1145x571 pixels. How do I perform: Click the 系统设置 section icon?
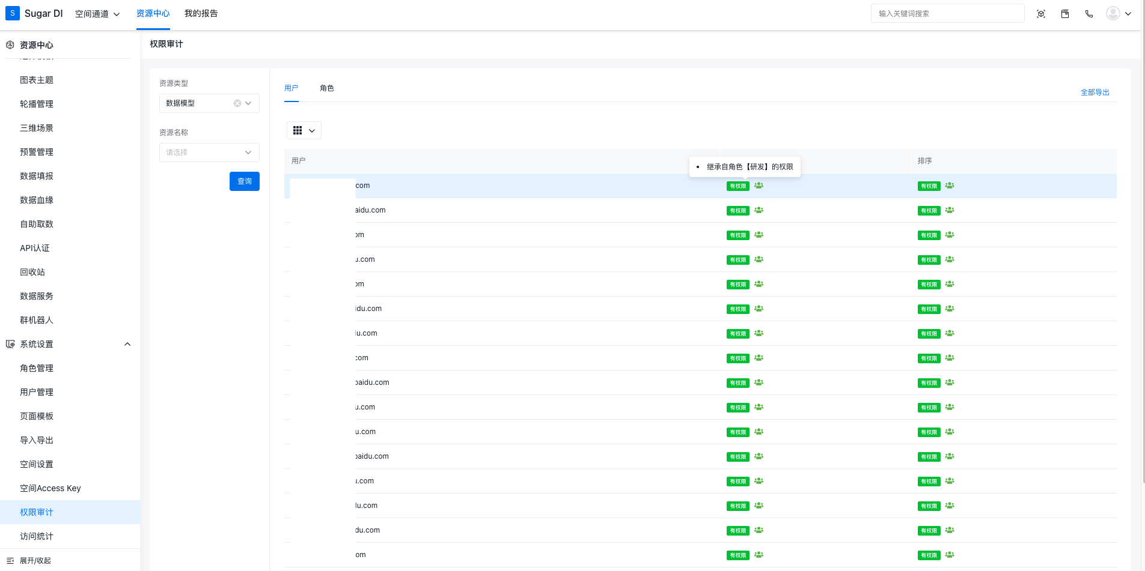[10, 344]
